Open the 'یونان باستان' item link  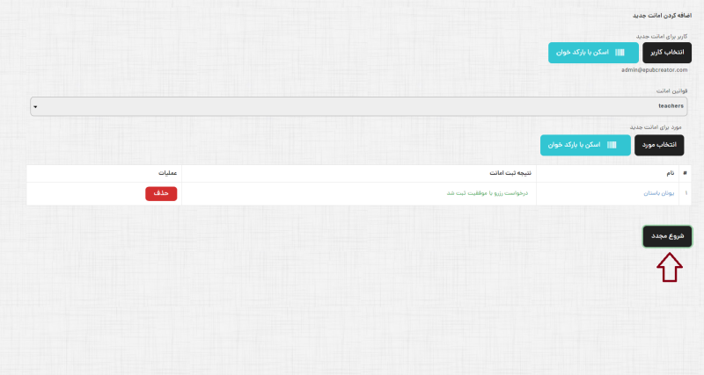(x=659, y=193)
